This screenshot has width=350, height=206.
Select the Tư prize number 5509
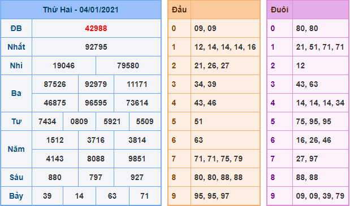[x=145, y=121]
